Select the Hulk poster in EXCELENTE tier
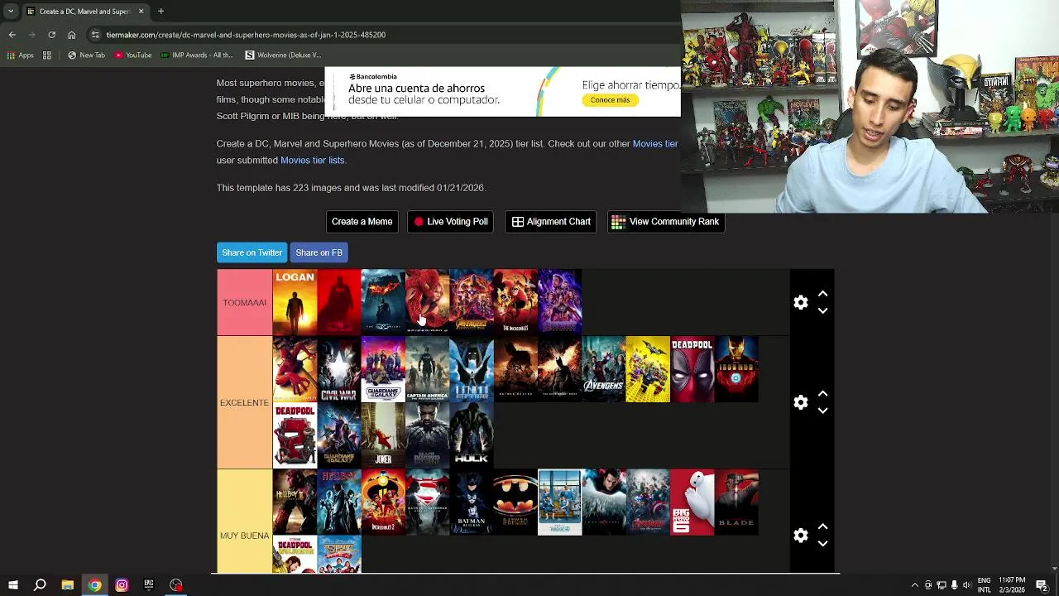This screenshot has height=596, width=1059. click(x=472, y=435)
